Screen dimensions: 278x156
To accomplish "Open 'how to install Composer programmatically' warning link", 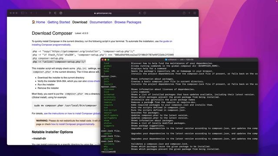I will coord(73,124).
